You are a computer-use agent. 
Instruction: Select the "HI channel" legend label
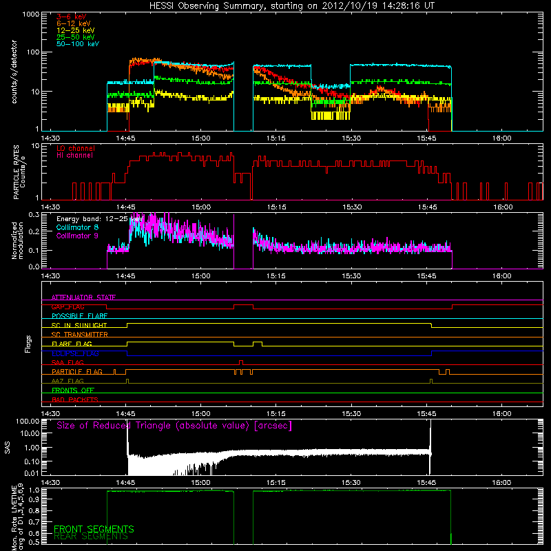pos(74,156)
